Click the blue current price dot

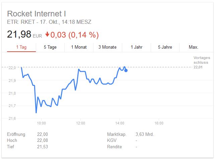(126, 70)
